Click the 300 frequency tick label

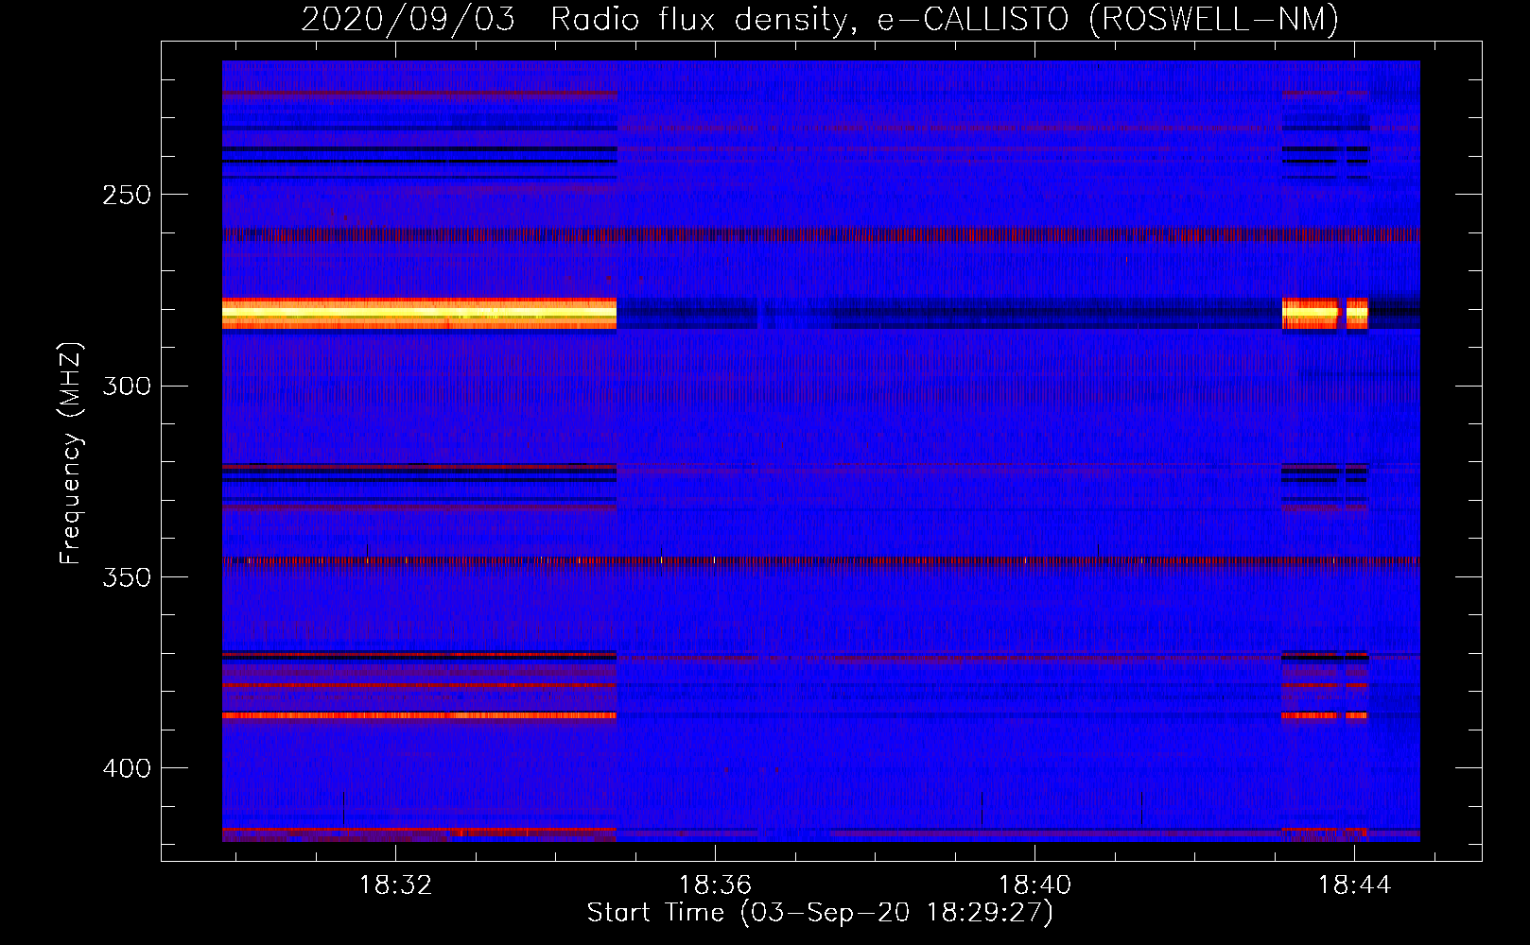[127, 386]
